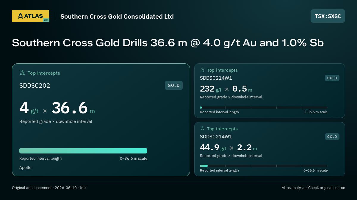Click the 44.9 g/t grade value
The width and height of the screenshot is (357, 200).
213,148
